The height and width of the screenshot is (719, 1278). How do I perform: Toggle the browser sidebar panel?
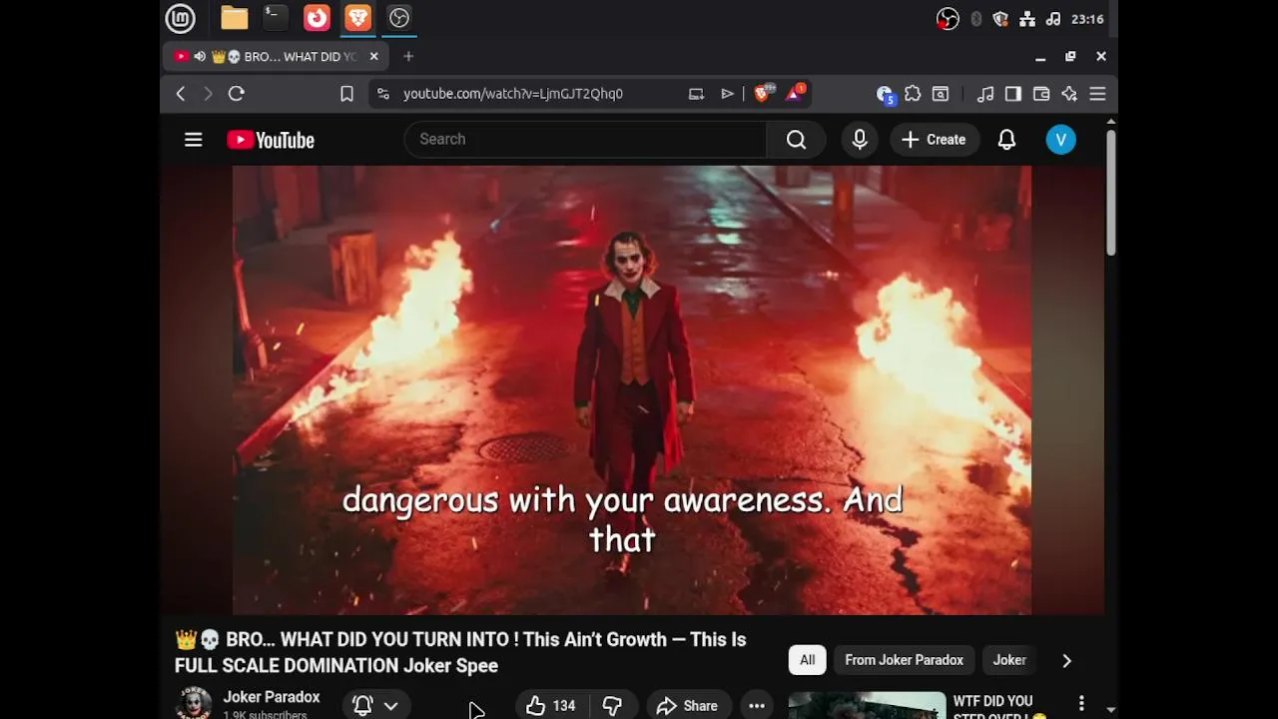1013,94
